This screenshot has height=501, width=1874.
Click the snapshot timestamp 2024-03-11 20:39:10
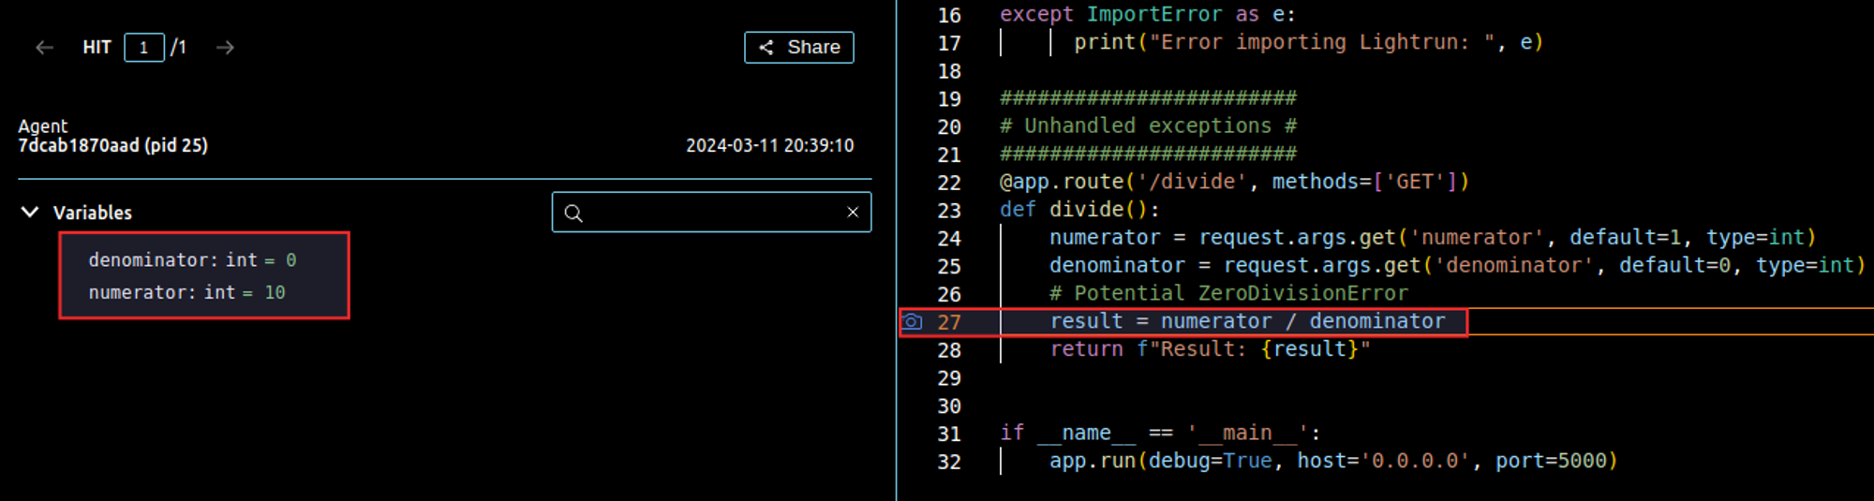tap(769, 146)
